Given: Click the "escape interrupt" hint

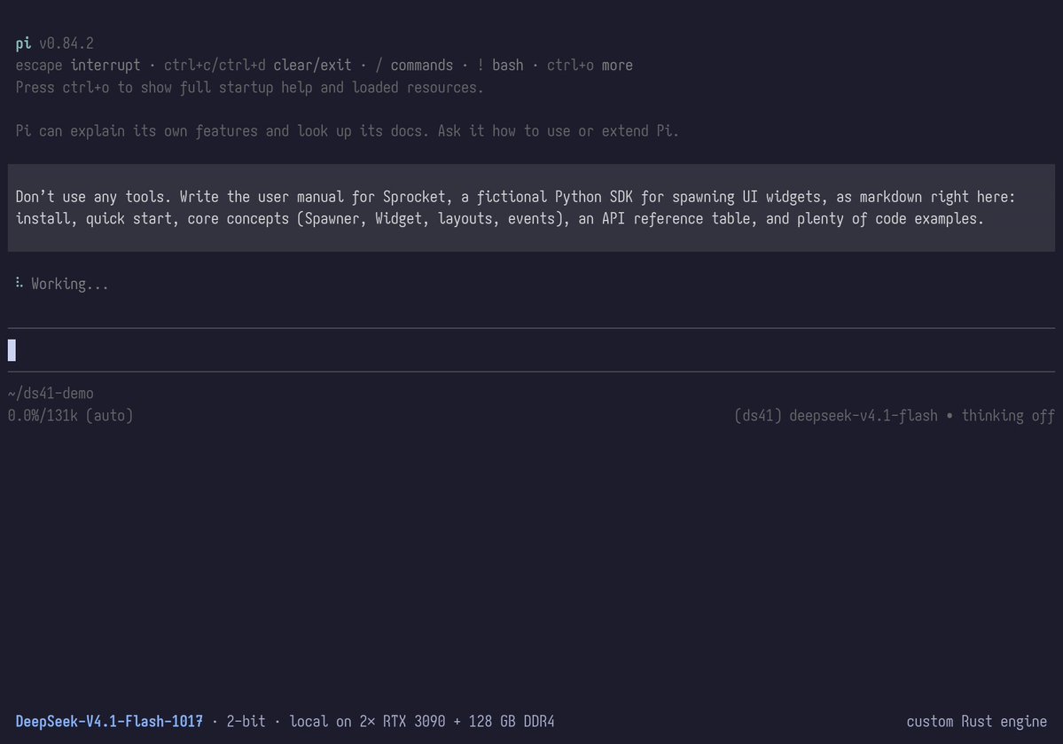Looking at the screenshot, I should click(78, 65).
